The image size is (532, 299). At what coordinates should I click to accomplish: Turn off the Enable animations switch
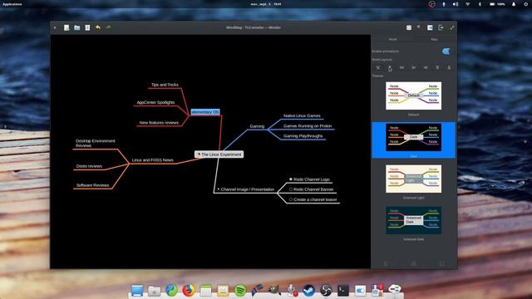tap(446, 51)
